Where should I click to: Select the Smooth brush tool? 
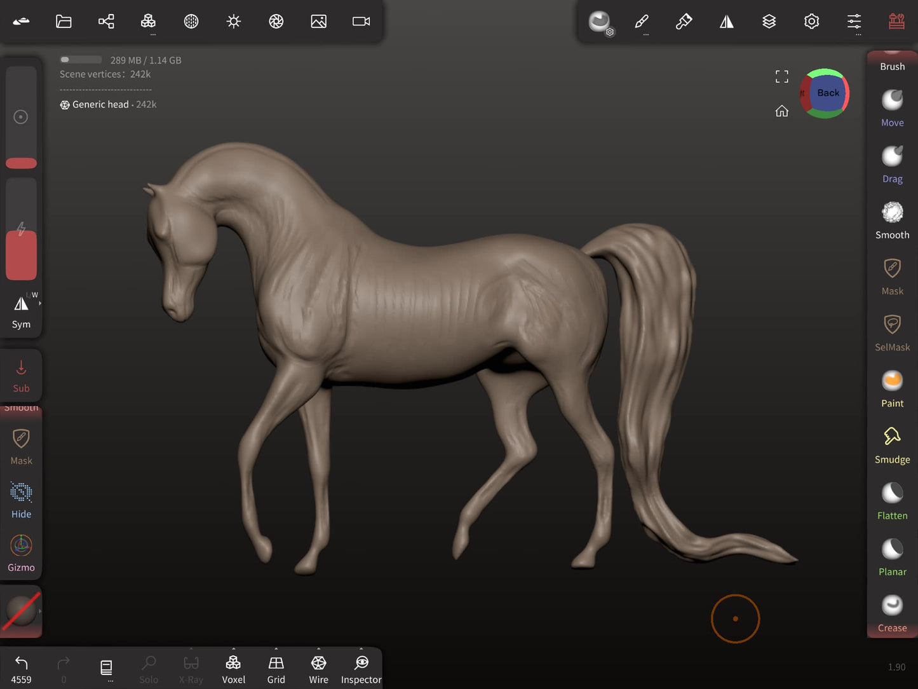coord(892,220)
